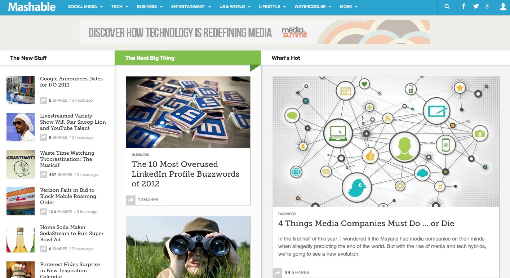Click the Twitter bird icon in header
This screenshot has width=510, height=278.
(x=476, y=6)
